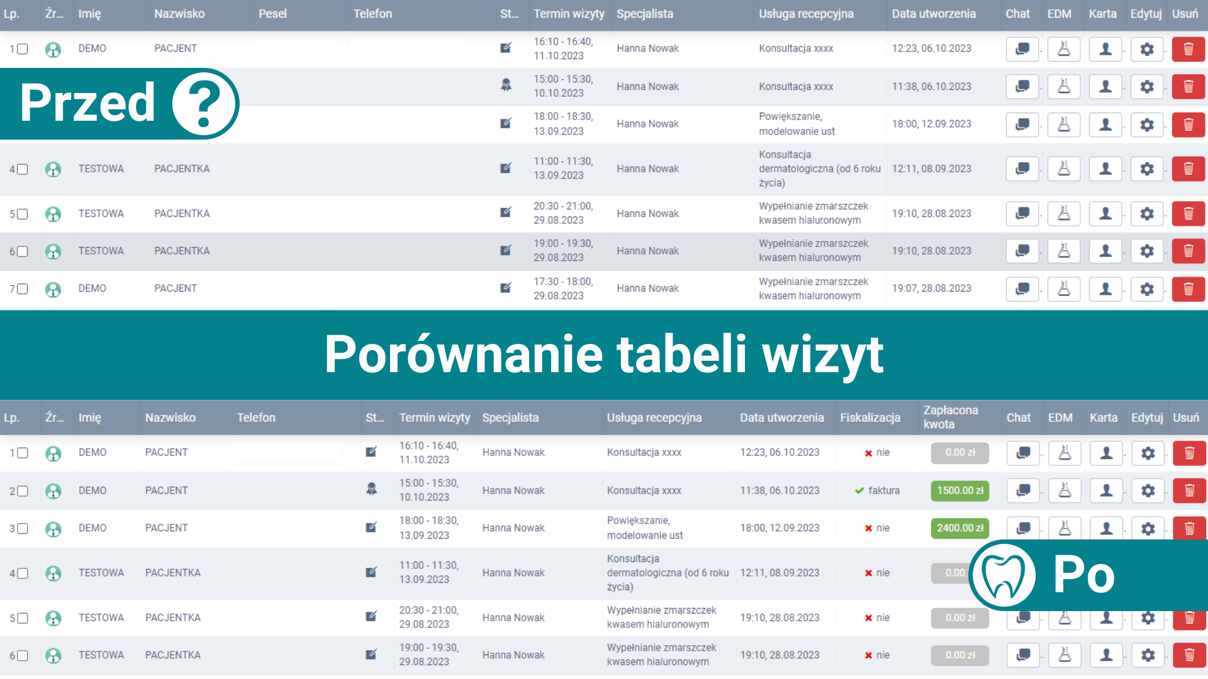Click nie fiscalization status for 18:00 visit
The height and width of the screenshot is (679, 1208).
tap(877, 528)
